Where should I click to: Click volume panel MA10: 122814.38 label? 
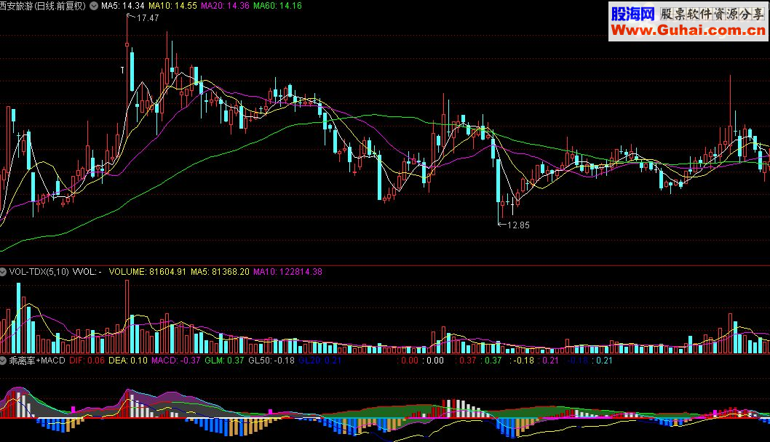tap(287, 272)
